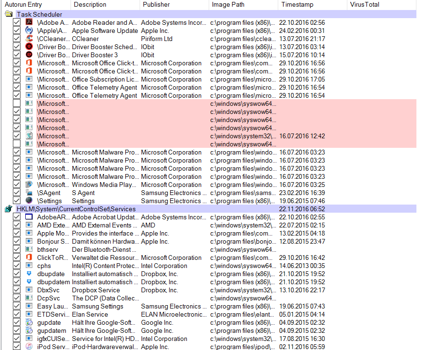Click the The DCP (Data Collection) description
Viewport: 425px width, 350px height.
tap(105, 298)
